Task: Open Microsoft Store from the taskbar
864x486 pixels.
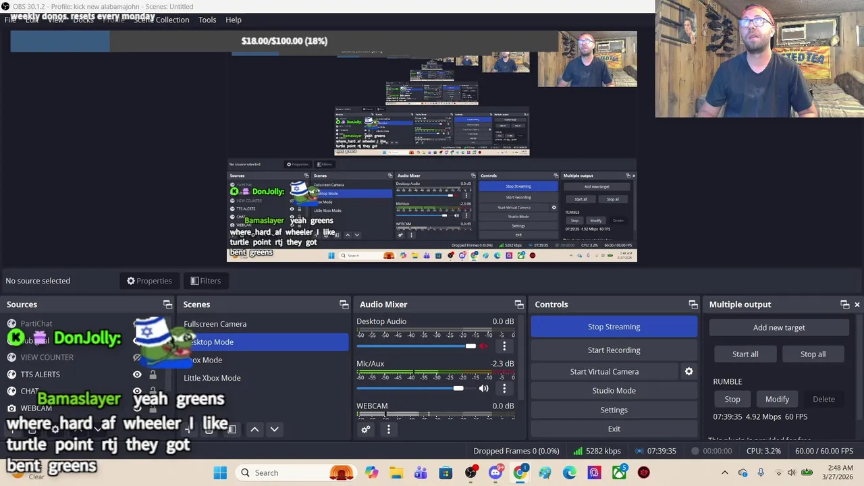Action: click(446, 473)
